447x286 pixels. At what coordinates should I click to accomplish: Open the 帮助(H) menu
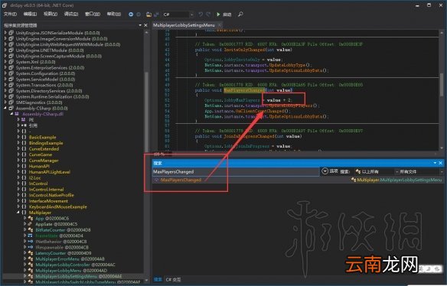114,14
